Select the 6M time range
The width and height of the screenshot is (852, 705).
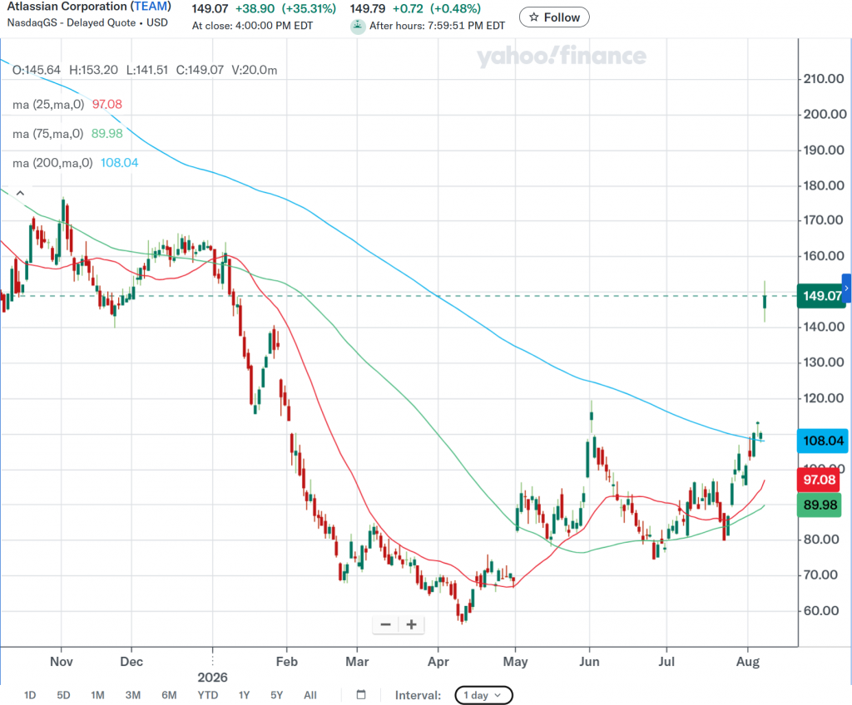(169, 695)
